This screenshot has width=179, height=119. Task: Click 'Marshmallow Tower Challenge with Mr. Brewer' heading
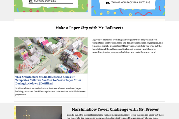[x=115, y=109]
